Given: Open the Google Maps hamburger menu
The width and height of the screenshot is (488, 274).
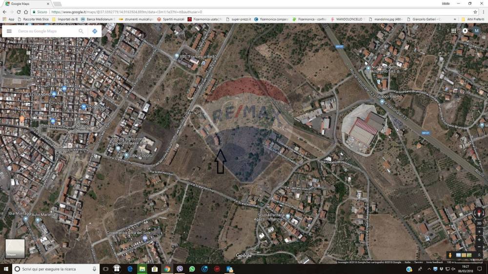Looking at the screenshot, I should [x=9, y=31].
